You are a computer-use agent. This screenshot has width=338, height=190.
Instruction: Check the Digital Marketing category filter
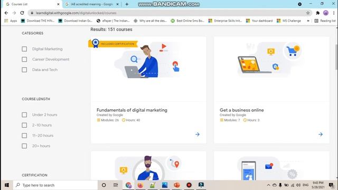(24, 49)
